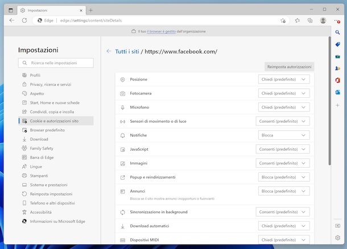Viewport: 347px width, 249px height.
Task: Expand Sincronizzazione in background dropdown
Action: (283, 212)
